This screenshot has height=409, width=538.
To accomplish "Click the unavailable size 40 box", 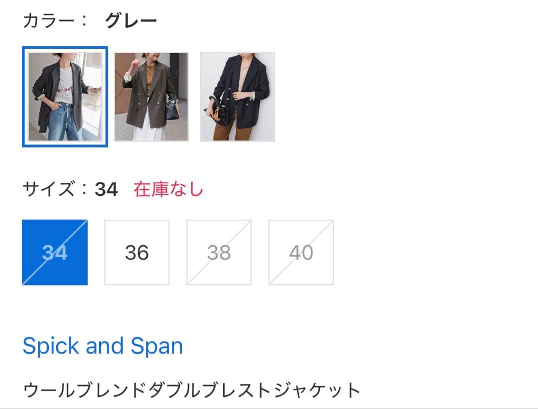I will tap(301, 252).
